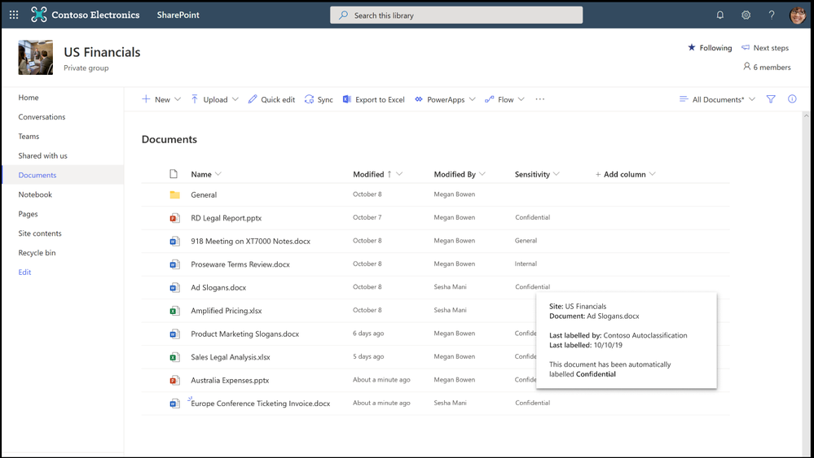Image resolution: width=814 pixels, height=458 pixels.
Task: Open the filter pane funnel icon
Action: tap(771, 99)
